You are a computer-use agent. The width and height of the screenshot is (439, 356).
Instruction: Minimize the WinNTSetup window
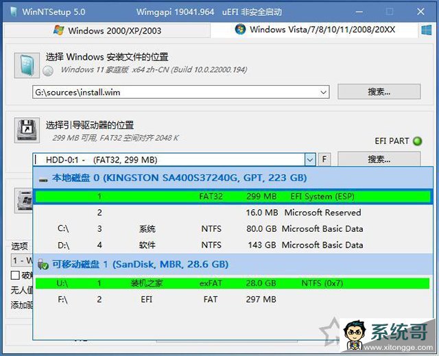coord(359,12)
